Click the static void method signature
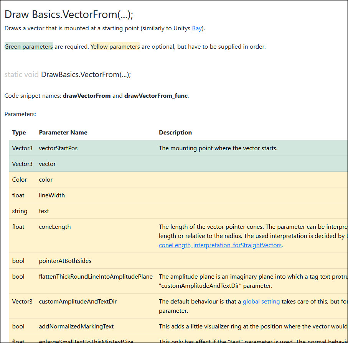The width and height of the screenshot is (348, 343). (x=68, y=74)
